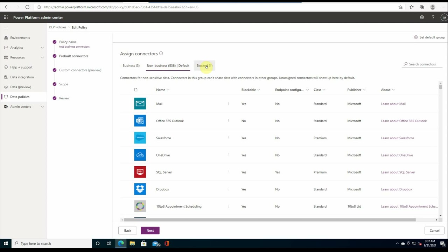Go to the Review wizard step
448x252 pixels.
[x=64, y=98]
